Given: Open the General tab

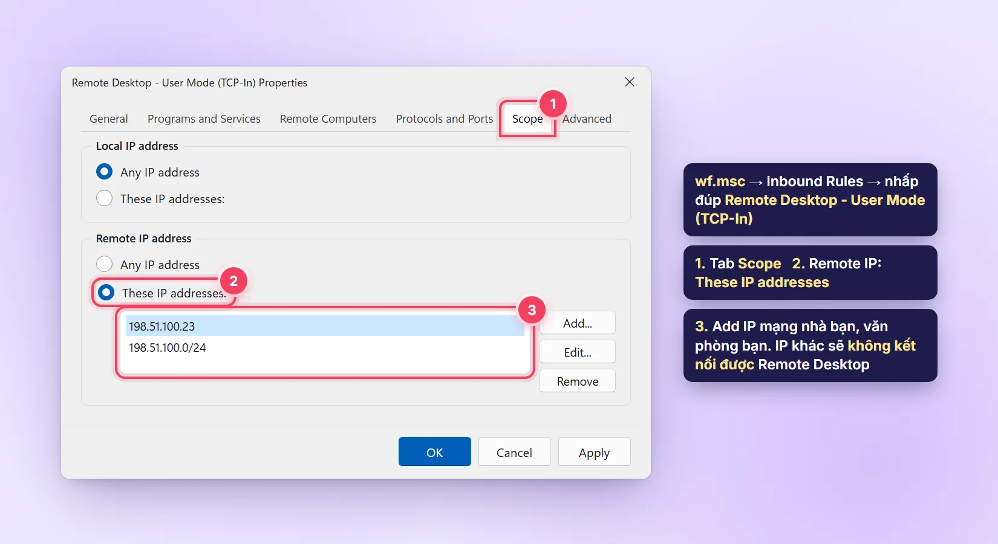Looking at the screenshot, I should click(x=109, y=119).
